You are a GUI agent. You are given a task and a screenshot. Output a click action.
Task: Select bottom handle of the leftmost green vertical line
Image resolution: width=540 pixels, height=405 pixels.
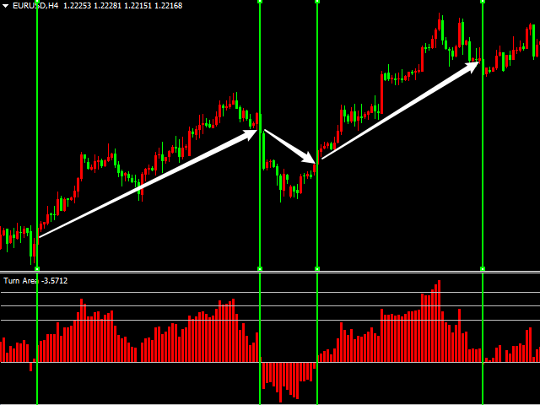[37, 268]
